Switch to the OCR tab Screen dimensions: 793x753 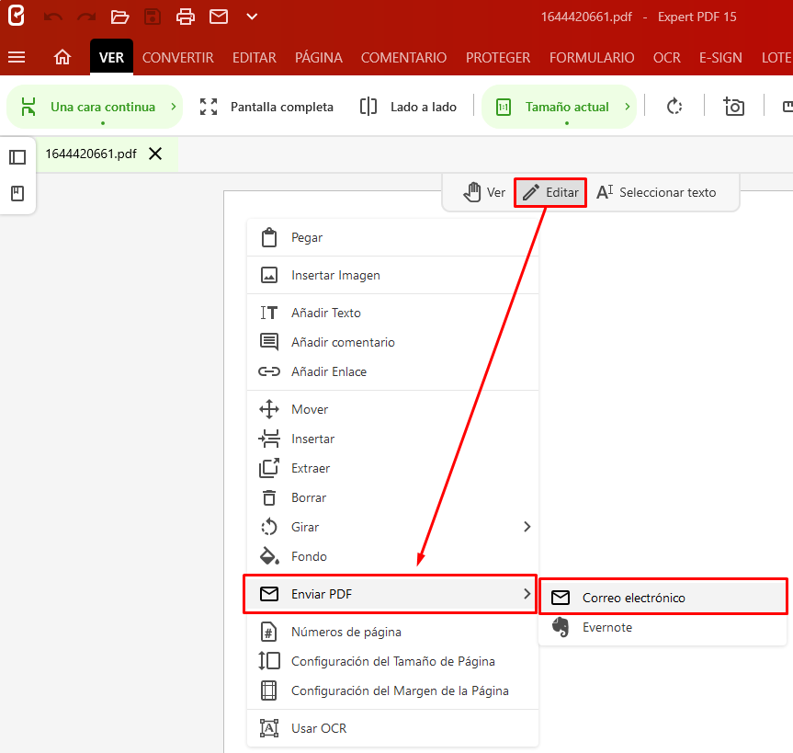666,57
